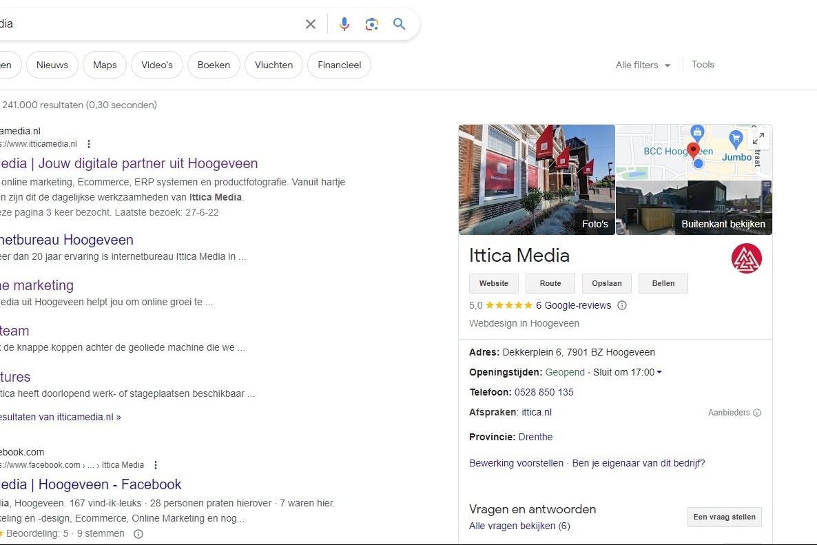Open the internetbureau Hoogeveen sitelink

click(67, 240)
